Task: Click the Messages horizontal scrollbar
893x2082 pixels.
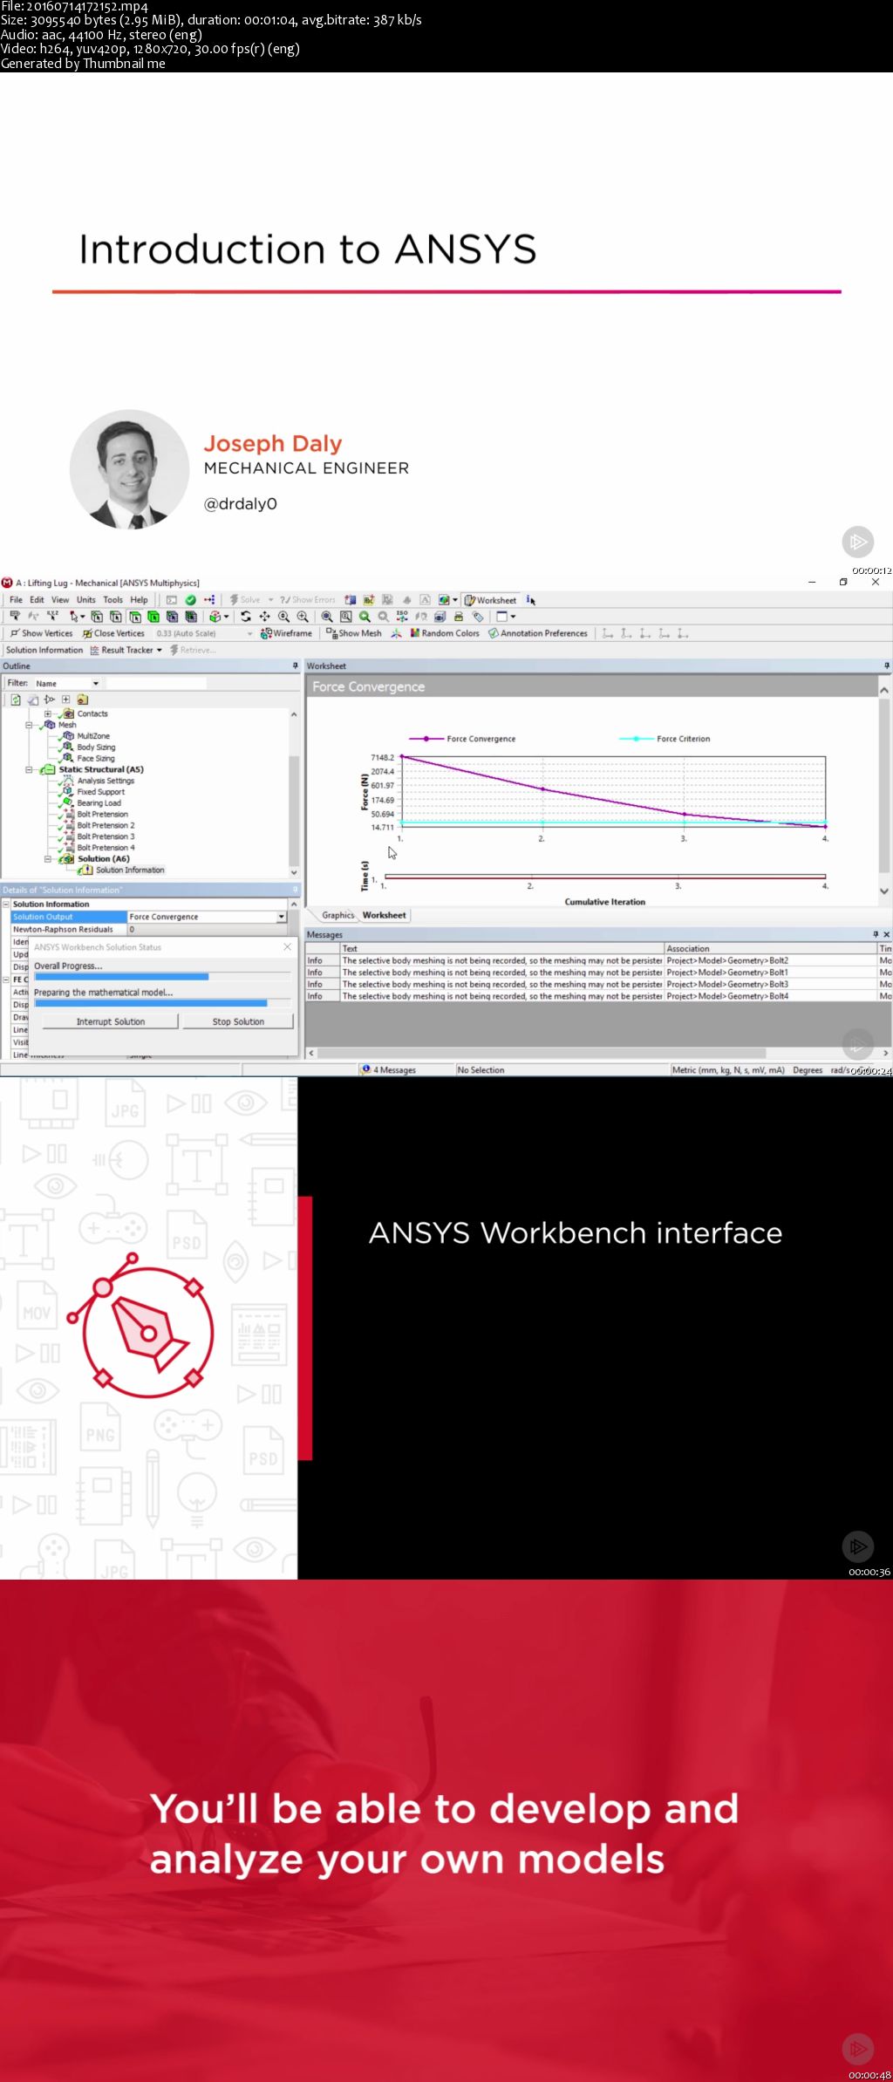Action: pyautogui.click(x=540, y=1053)
